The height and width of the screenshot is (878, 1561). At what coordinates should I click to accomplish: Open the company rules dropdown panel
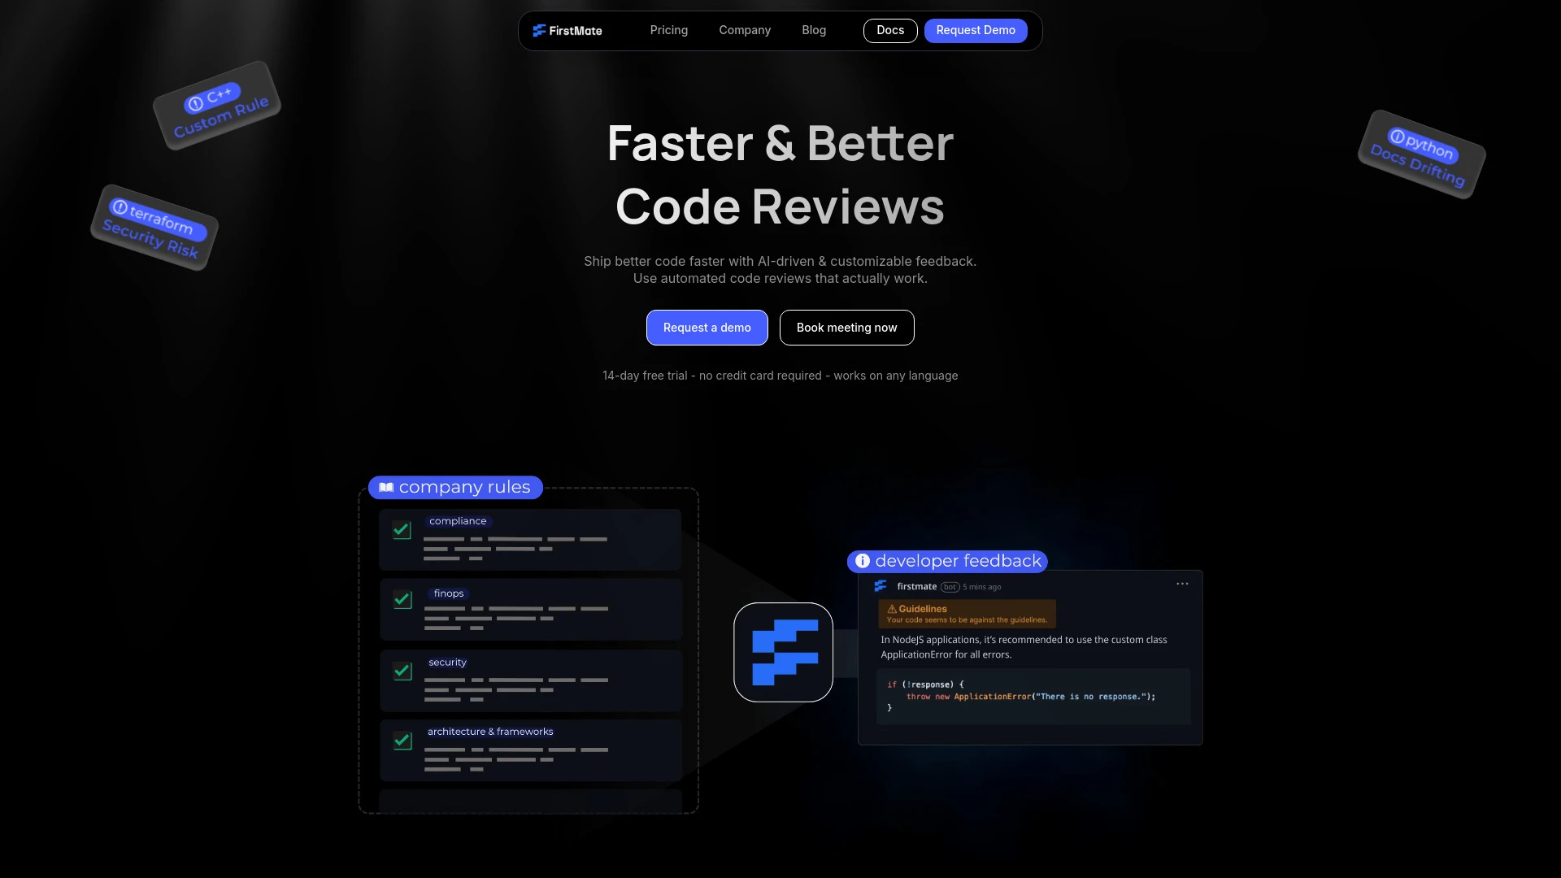click(454, 487)
